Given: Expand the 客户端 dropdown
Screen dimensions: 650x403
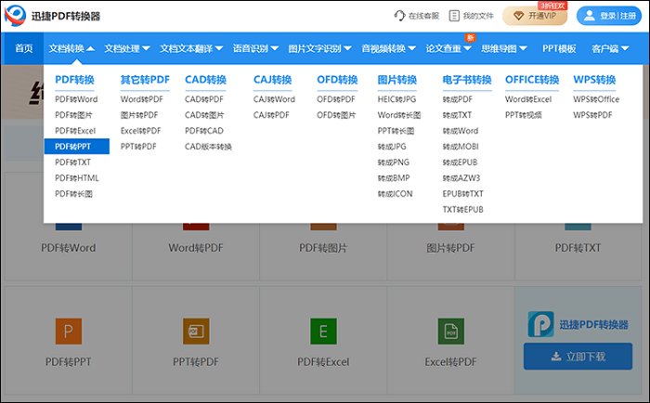Looking at the screenshot, I should [610, 48].
